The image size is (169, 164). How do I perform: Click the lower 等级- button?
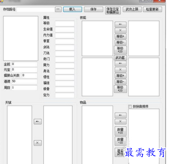(120, 82)
